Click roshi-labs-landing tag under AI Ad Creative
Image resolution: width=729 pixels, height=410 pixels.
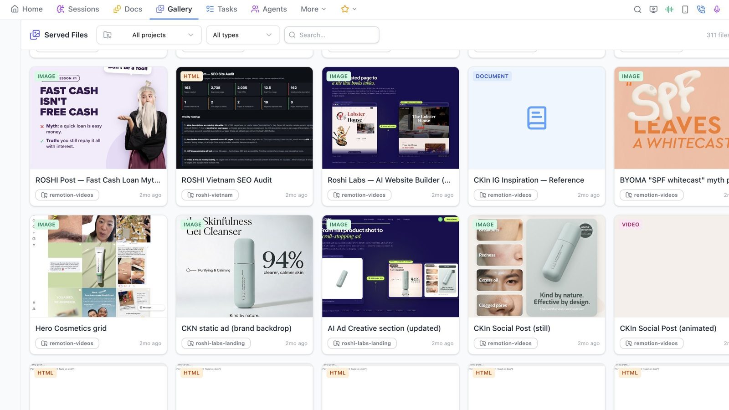click(x=362, y=343)
